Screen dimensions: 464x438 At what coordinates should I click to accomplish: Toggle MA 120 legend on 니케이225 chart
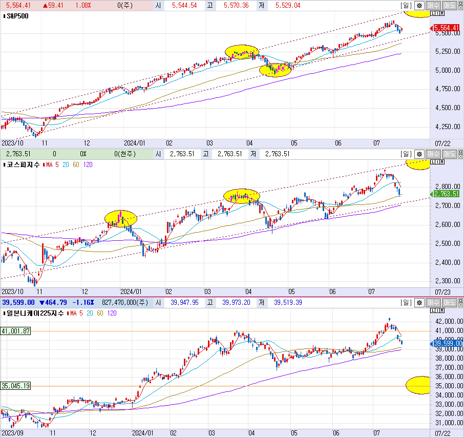[112, 313]
